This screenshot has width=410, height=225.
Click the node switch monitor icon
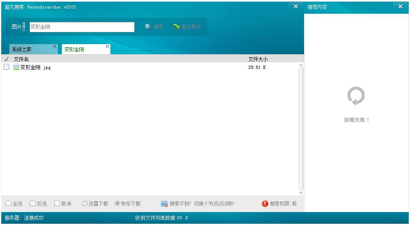[x=164, y=204]
